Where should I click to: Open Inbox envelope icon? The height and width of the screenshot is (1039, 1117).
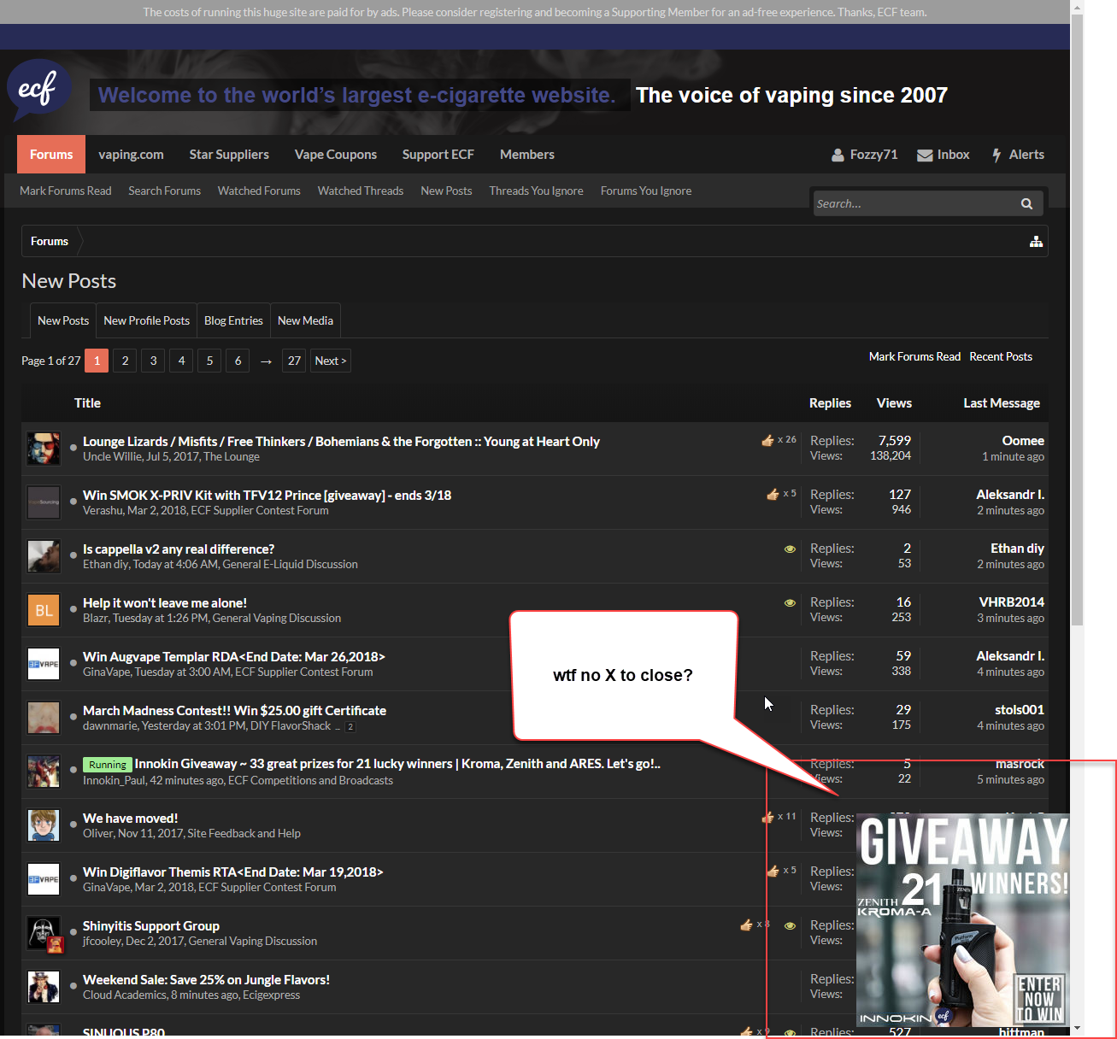(925, 155)
